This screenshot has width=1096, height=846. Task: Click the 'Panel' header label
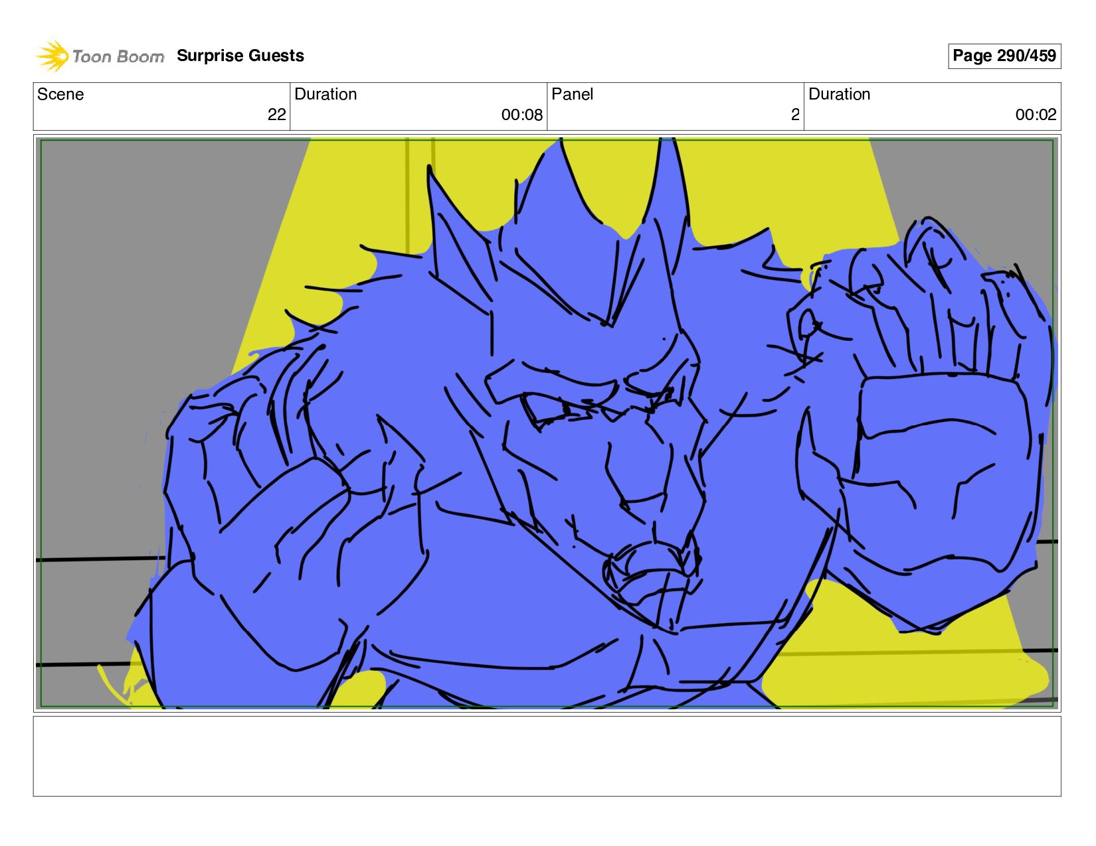point(573,94)
